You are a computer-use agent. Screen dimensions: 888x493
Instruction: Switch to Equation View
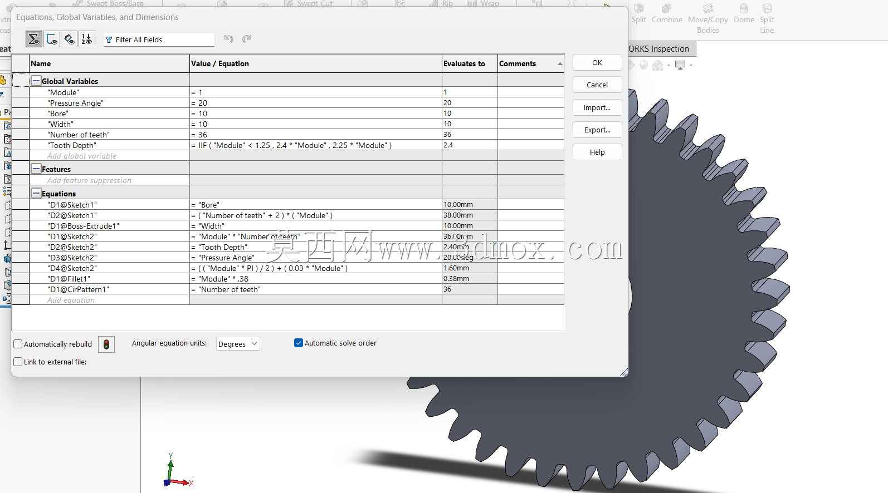[x=34, y=40]
